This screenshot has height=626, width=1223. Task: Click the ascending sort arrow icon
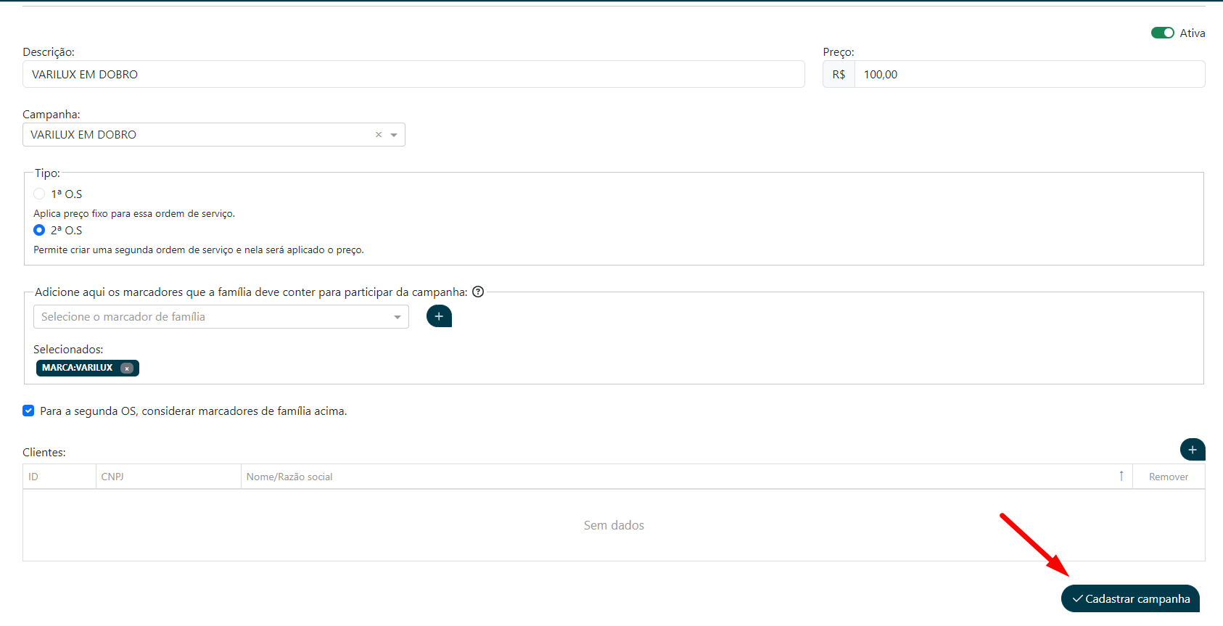[1121, 476]
